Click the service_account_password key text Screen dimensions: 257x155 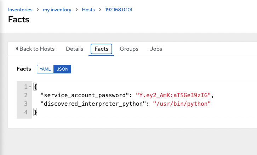(x=84, y=95)
